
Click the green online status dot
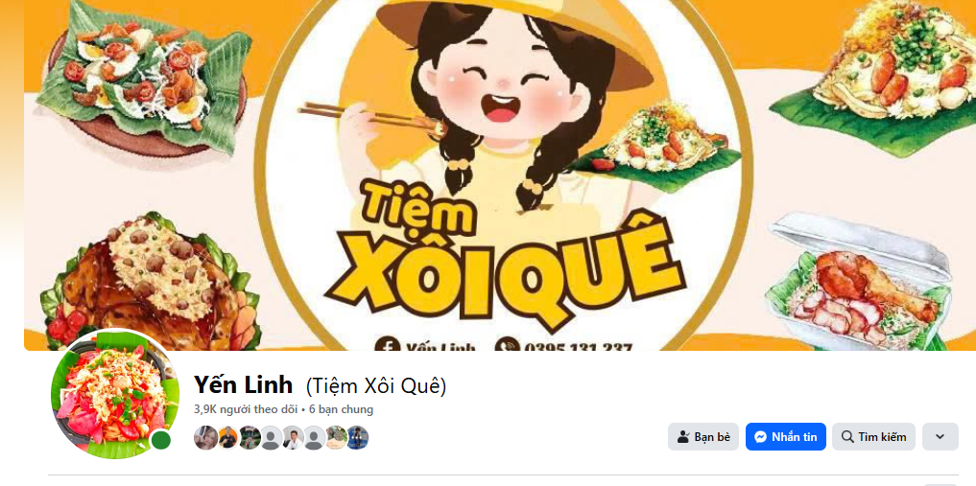click(161, 441)
